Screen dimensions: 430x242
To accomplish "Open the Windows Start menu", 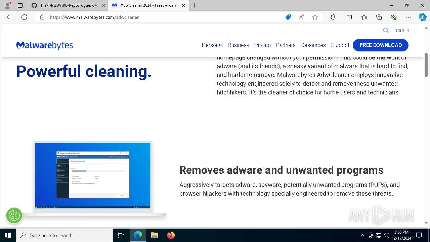I will [8, 235].
